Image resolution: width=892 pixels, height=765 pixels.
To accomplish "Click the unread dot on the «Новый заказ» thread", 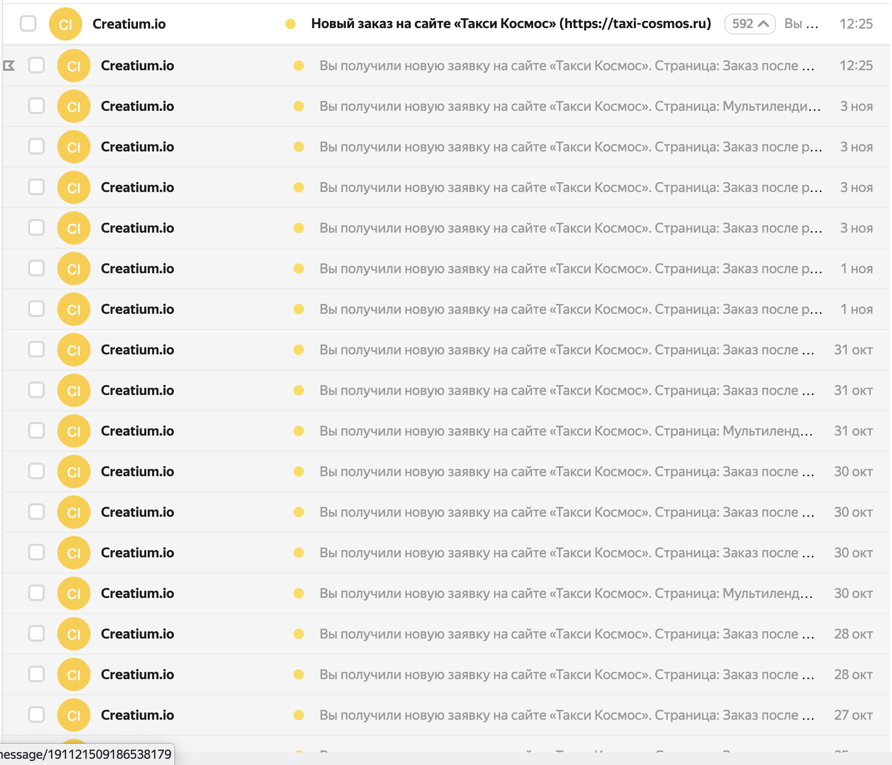I will (290, 24).
